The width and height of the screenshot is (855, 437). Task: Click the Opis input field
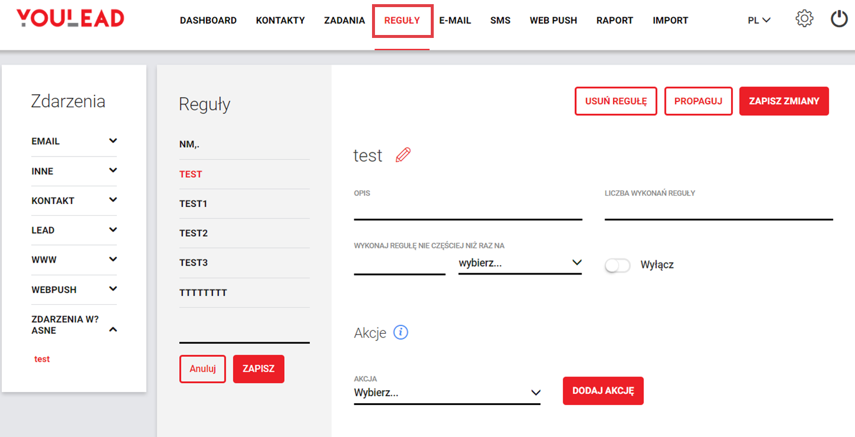click(468, 210)
